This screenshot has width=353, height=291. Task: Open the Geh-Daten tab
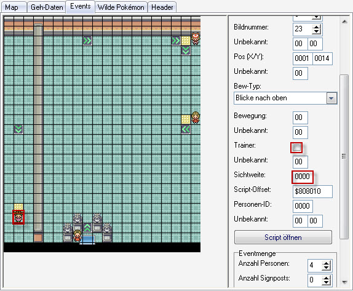(46, 7)
